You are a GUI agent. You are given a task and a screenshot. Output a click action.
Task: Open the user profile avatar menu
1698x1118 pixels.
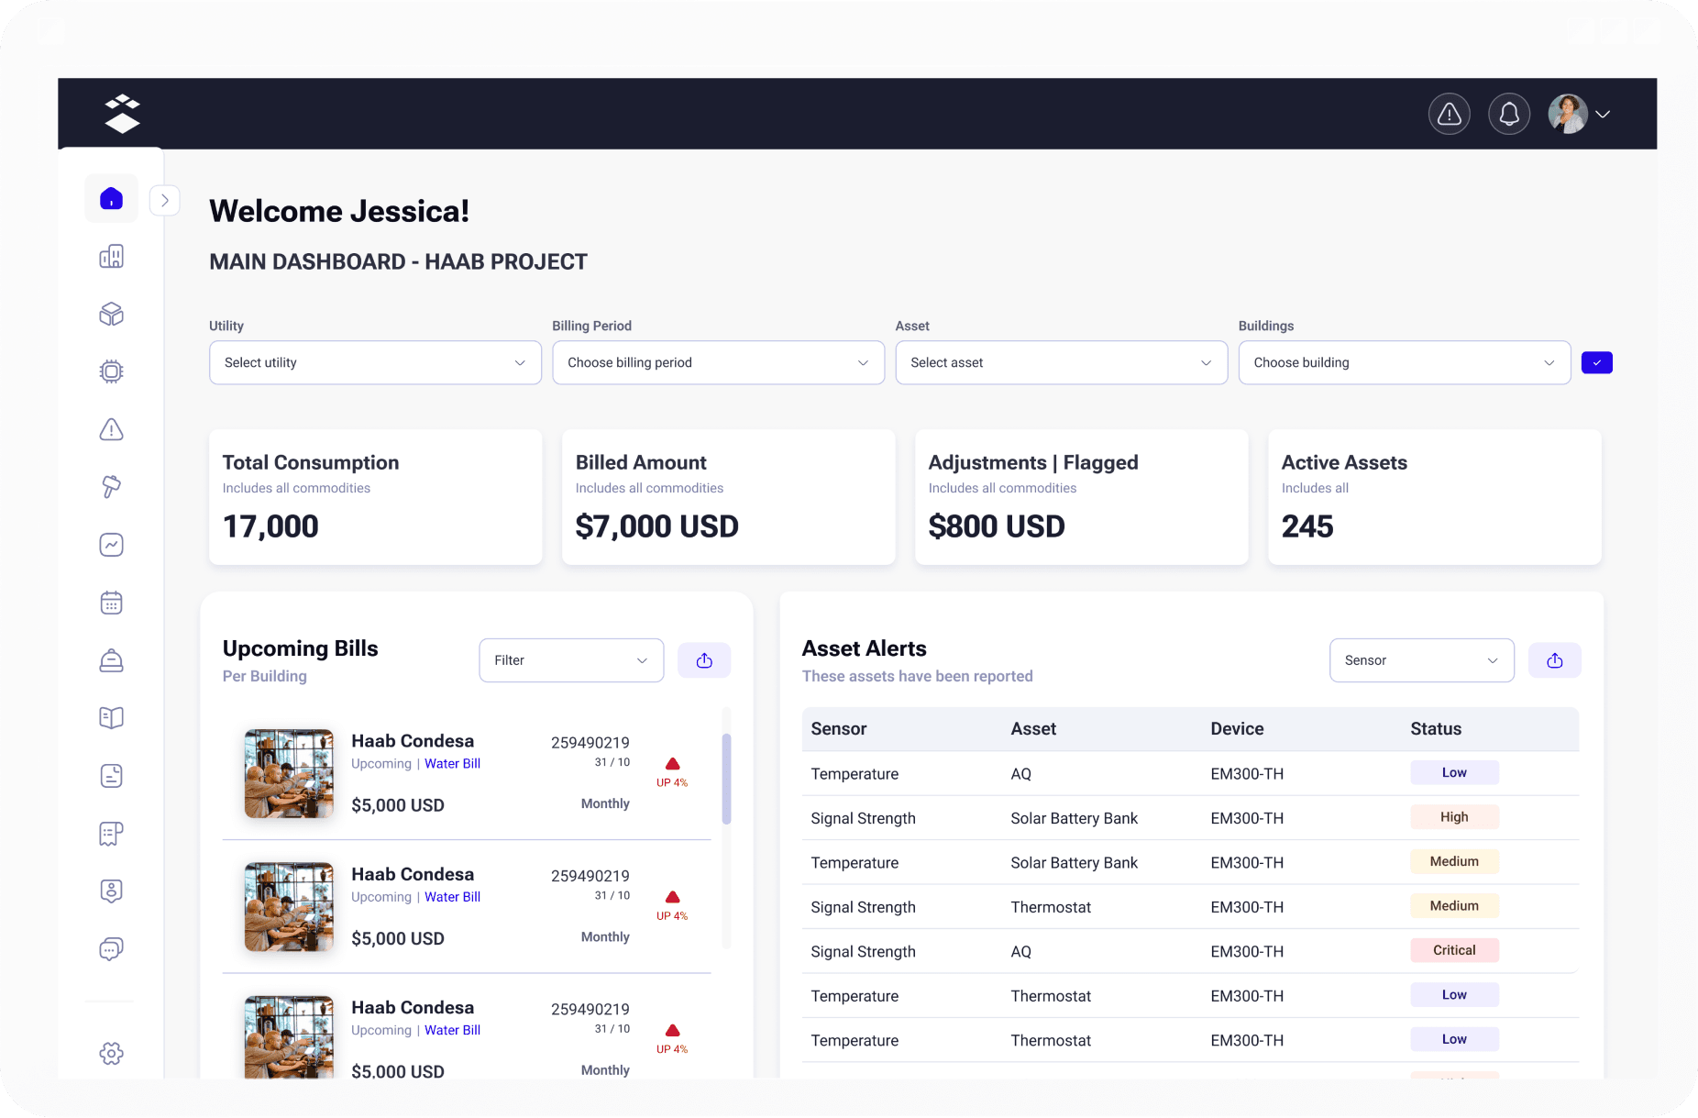tap(1578, 115)
